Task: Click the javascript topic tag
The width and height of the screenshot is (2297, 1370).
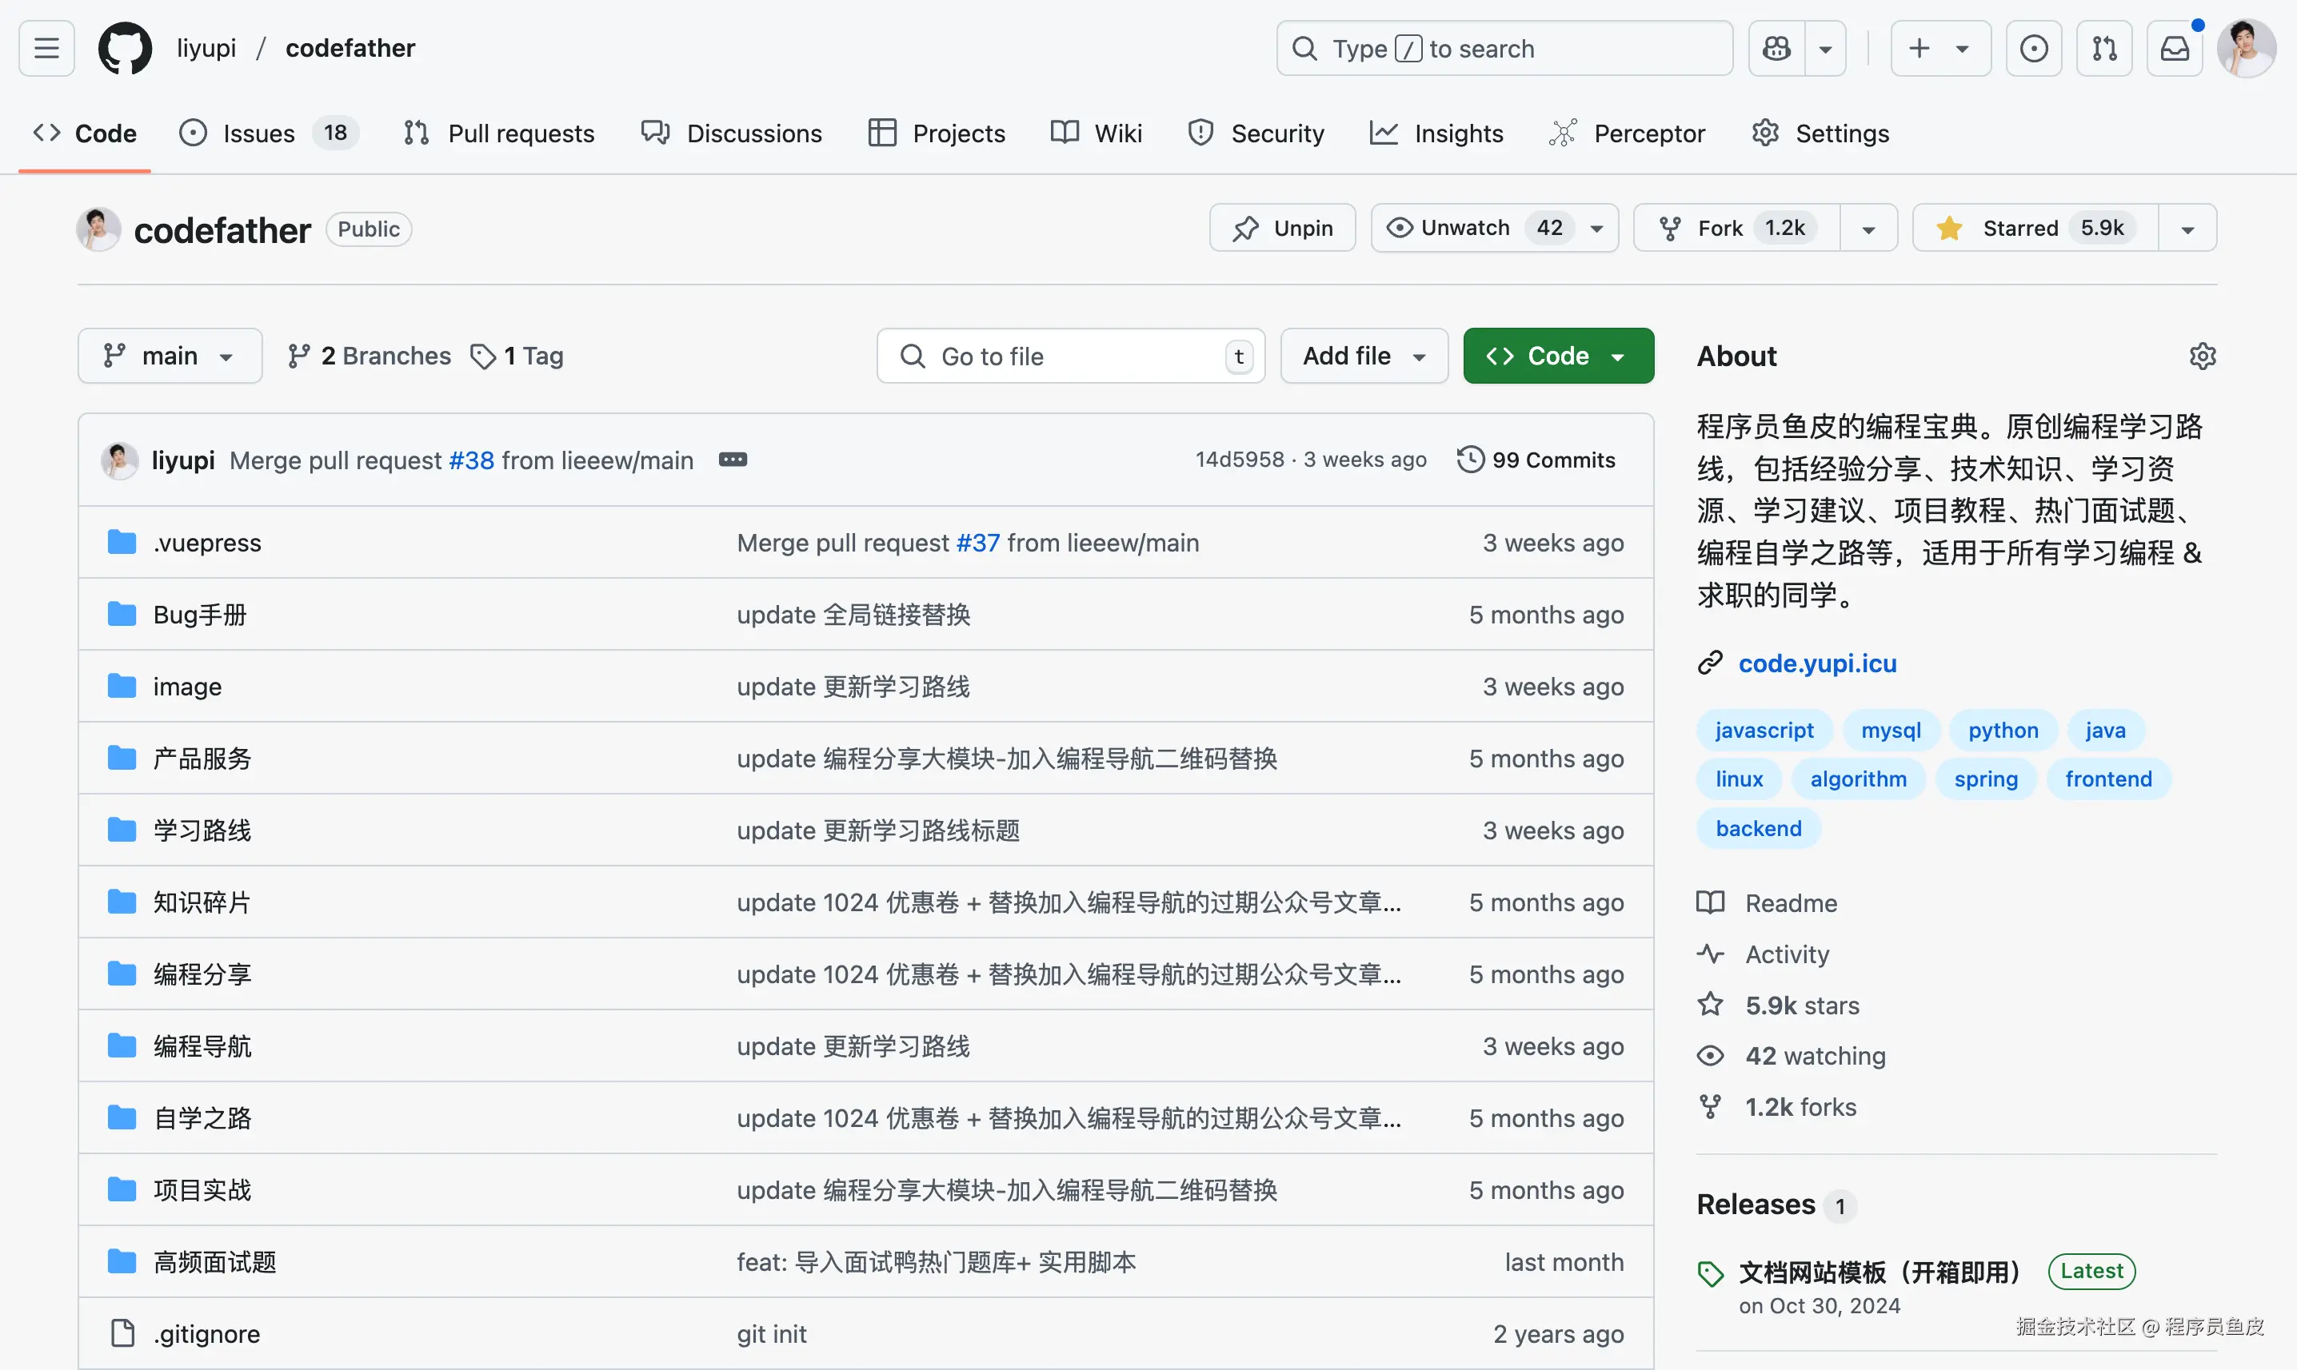Action: click(x=1764, y=731)
